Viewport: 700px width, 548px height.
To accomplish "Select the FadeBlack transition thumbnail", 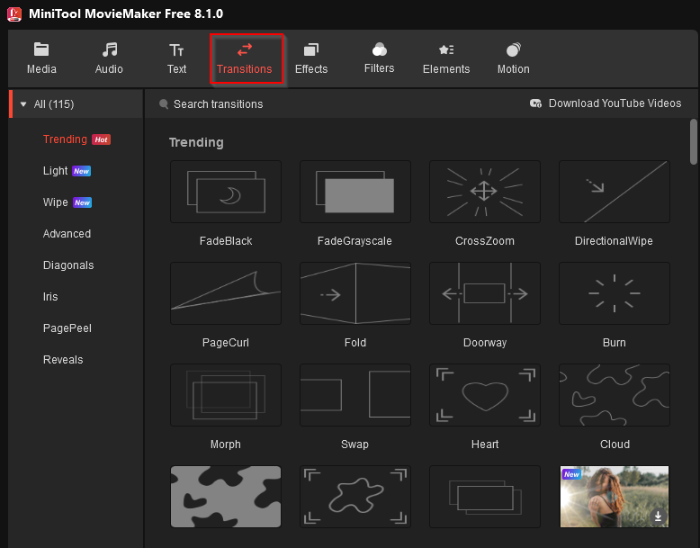I will [226, 192].
